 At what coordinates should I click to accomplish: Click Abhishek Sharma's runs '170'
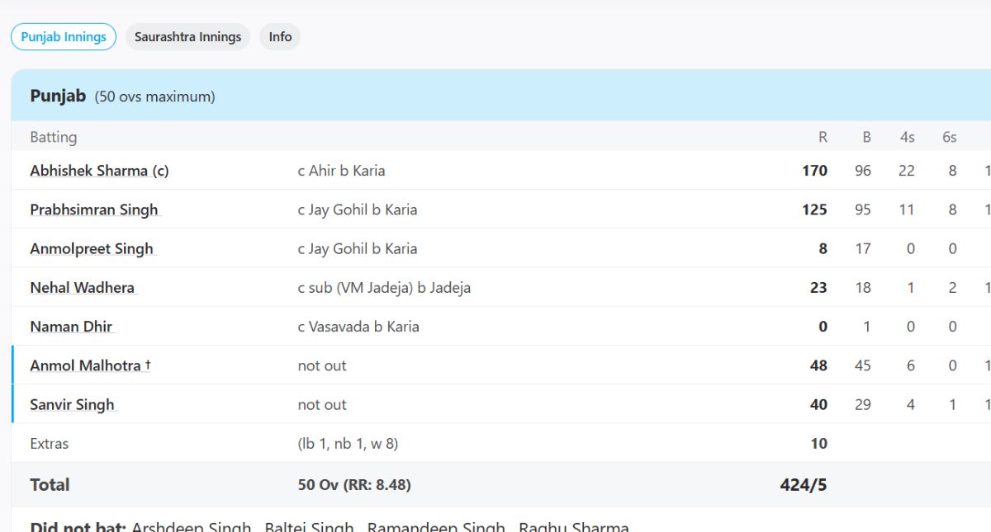pyautogui.click(x=814, y=171)
